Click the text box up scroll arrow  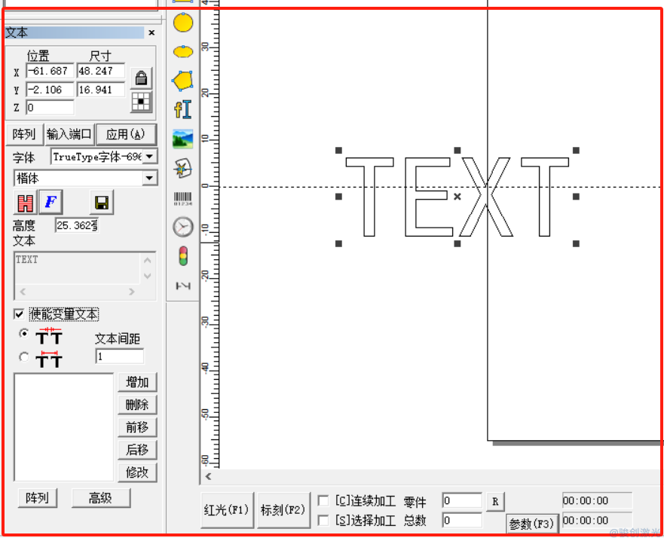pyautogui.click(x=148, y=260)
